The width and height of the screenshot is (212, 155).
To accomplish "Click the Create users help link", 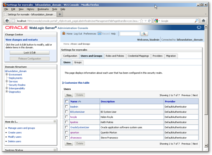I will point(15,132).
